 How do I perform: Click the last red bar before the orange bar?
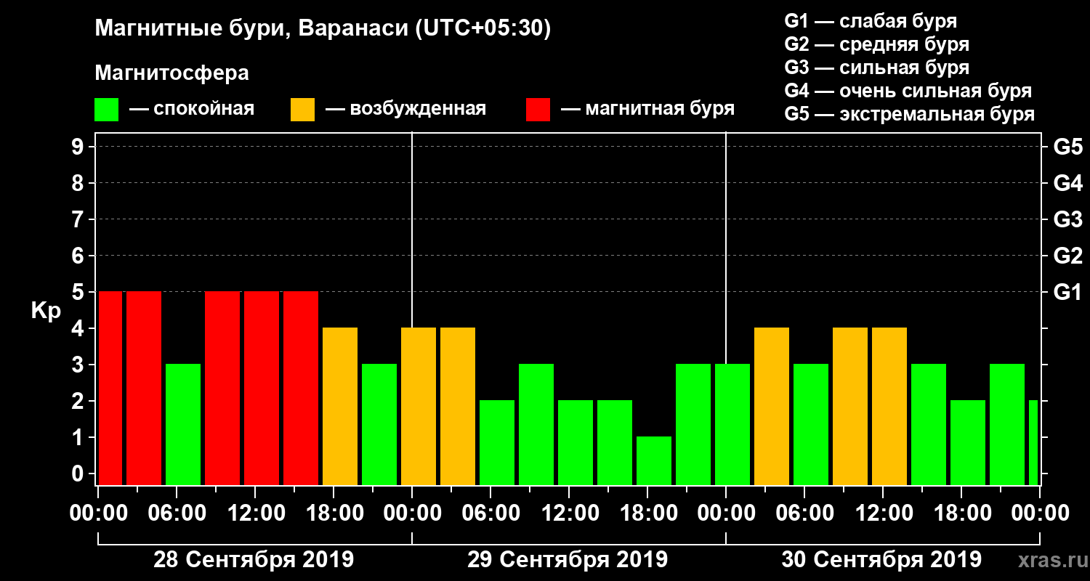301,388
